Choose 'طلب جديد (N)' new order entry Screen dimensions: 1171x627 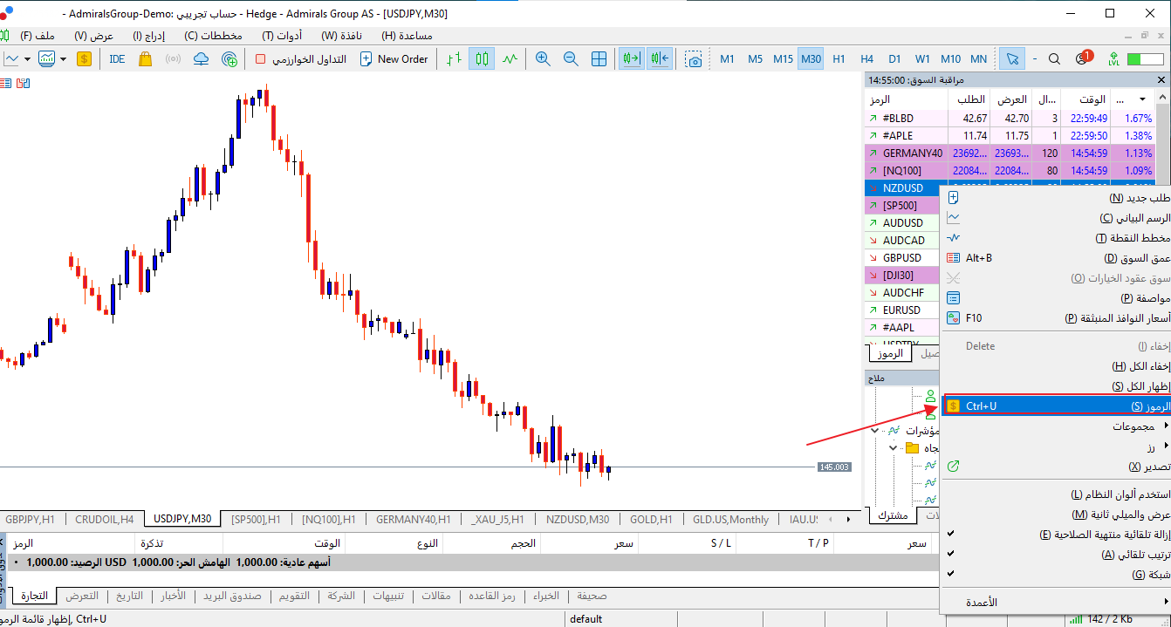click(1056, 198)
